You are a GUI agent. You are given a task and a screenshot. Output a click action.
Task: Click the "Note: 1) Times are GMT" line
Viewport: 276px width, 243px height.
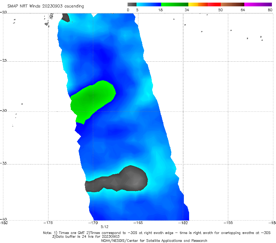[157, 233]
